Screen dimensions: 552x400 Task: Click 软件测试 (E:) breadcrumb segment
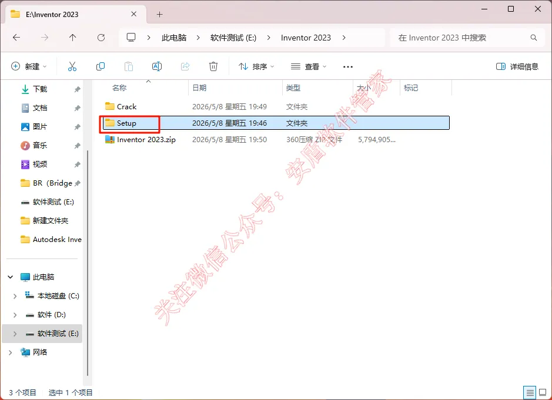(x=233, y=38)
